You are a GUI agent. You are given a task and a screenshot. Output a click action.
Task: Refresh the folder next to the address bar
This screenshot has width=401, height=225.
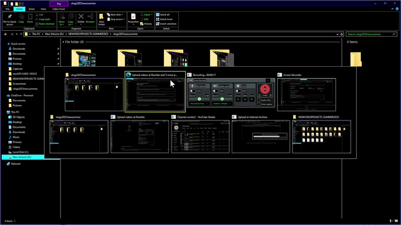(342, 34)
